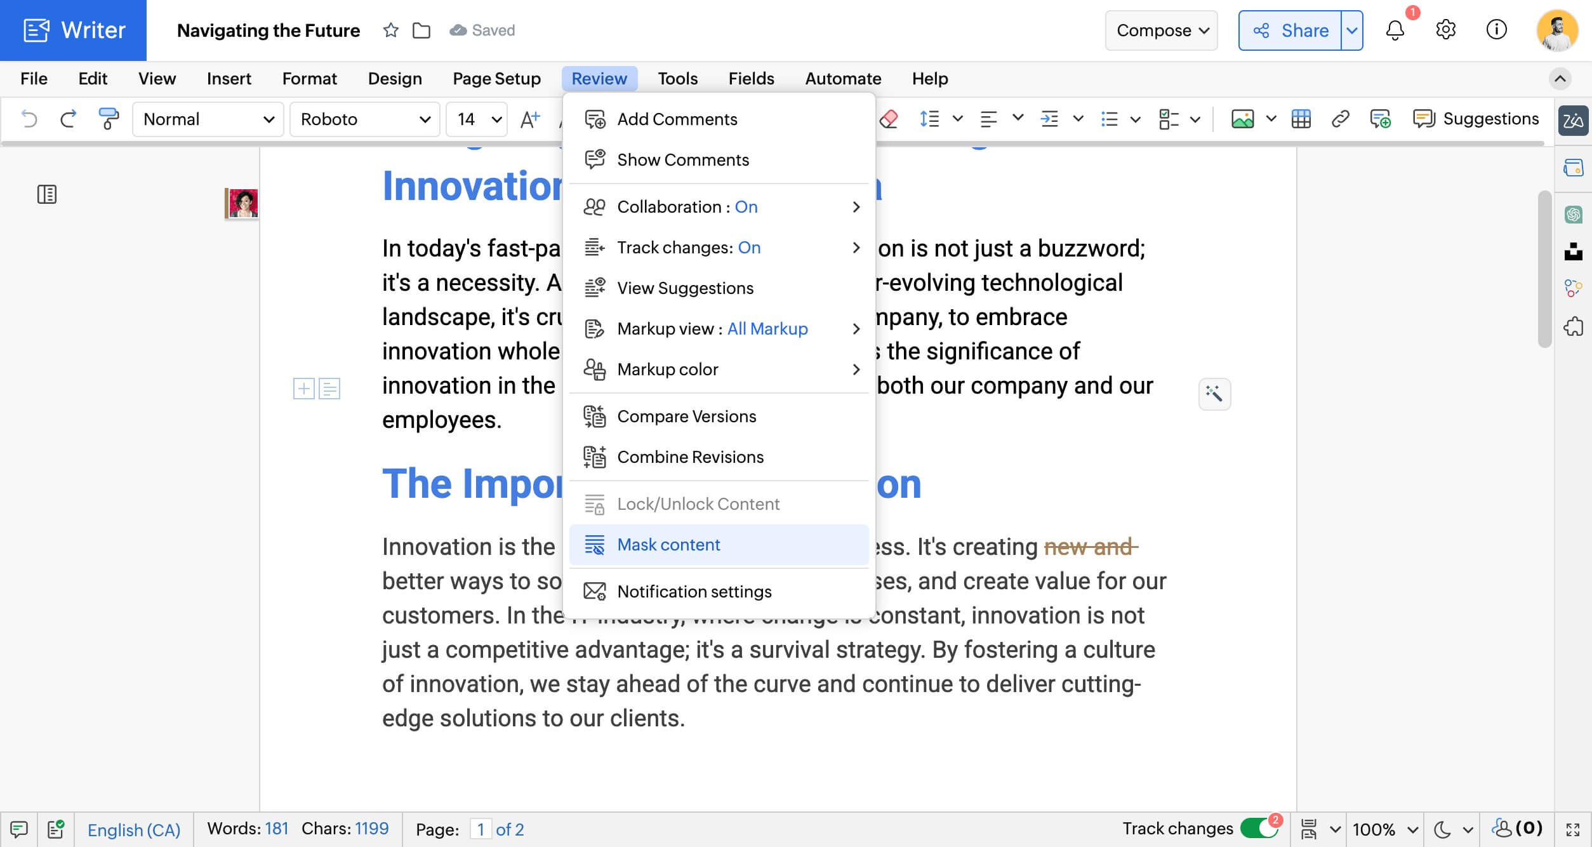Select Notification settings entry

coord(719,592)
